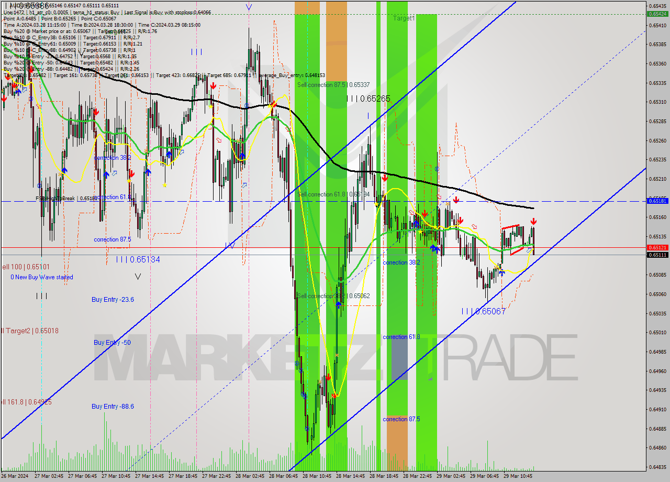Image resolution: width=670 pixels, height=482 pixels.
Task: Click the green 0.65424 price tag
Action: (x=657, y=14)
